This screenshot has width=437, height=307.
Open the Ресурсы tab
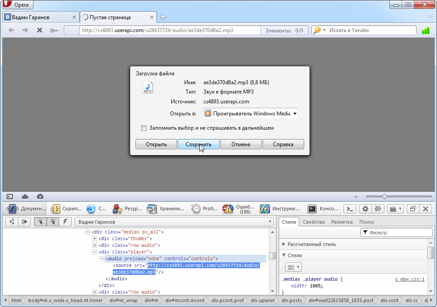[x=127, y=209]
